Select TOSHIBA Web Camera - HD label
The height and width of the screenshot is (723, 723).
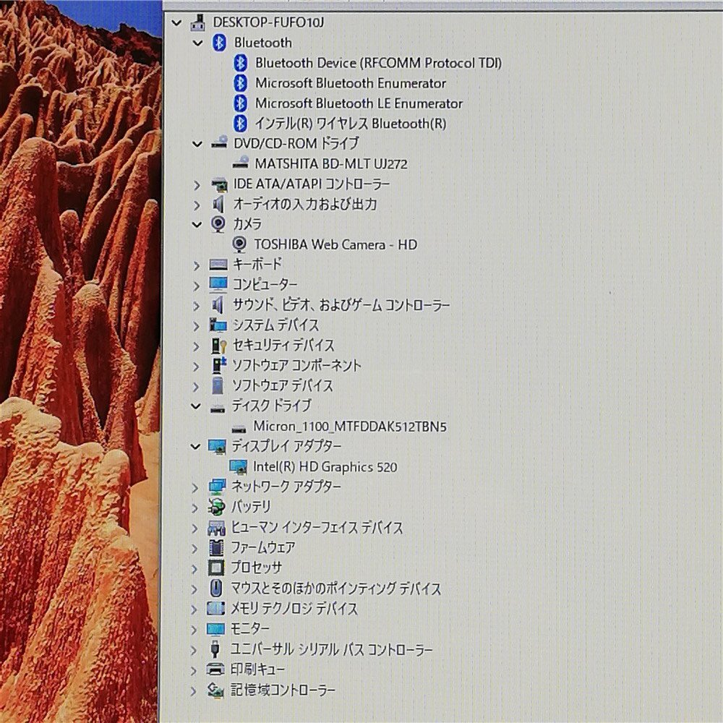(335, 244)
